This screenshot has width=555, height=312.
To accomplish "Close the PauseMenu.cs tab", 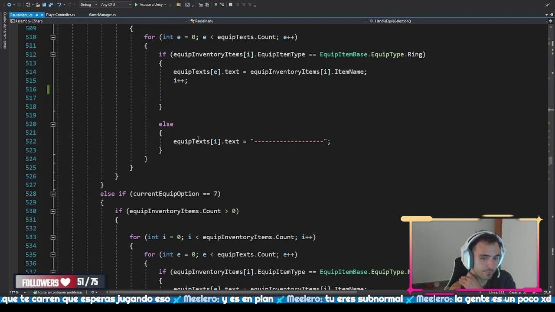I will (41, 15).
